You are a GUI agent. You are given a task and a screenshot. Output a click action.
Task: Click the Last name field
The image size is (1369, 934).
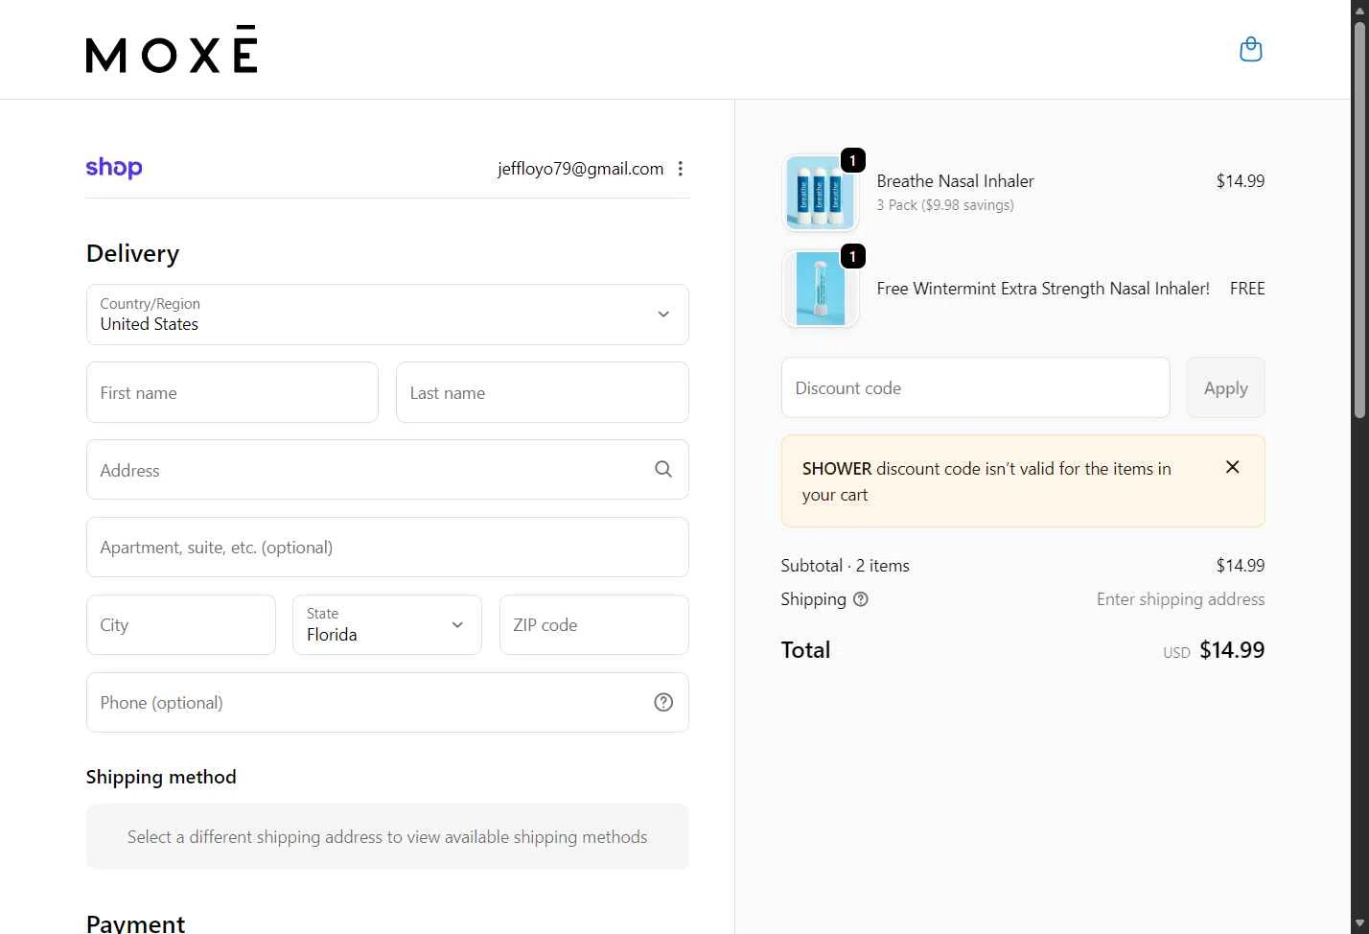click(x=543, y=392)
